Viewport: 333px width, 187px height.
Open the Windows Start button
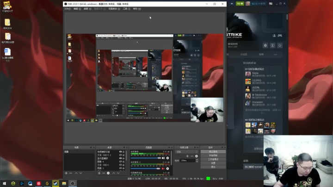[4, 183]
